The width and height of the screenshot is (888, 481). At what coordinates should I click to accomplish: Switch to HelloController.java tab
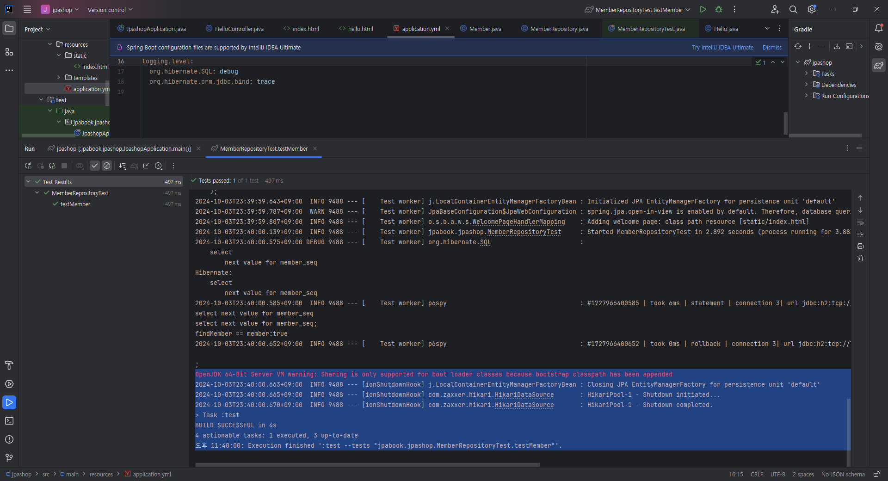coord(234,29)
